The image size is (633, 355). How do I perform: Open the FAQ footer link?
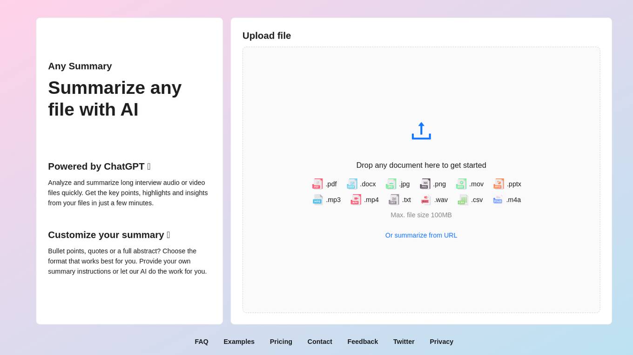click(x=202, y=342)
